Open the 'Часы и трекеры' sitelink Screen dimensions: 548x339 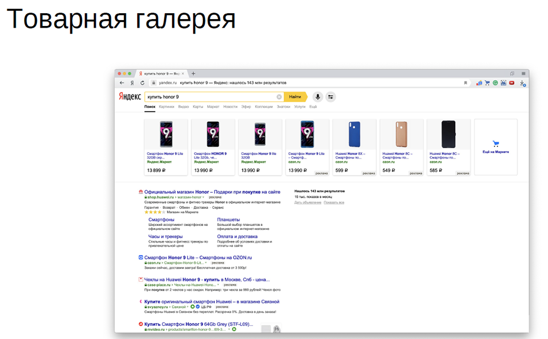click(166, 236)
